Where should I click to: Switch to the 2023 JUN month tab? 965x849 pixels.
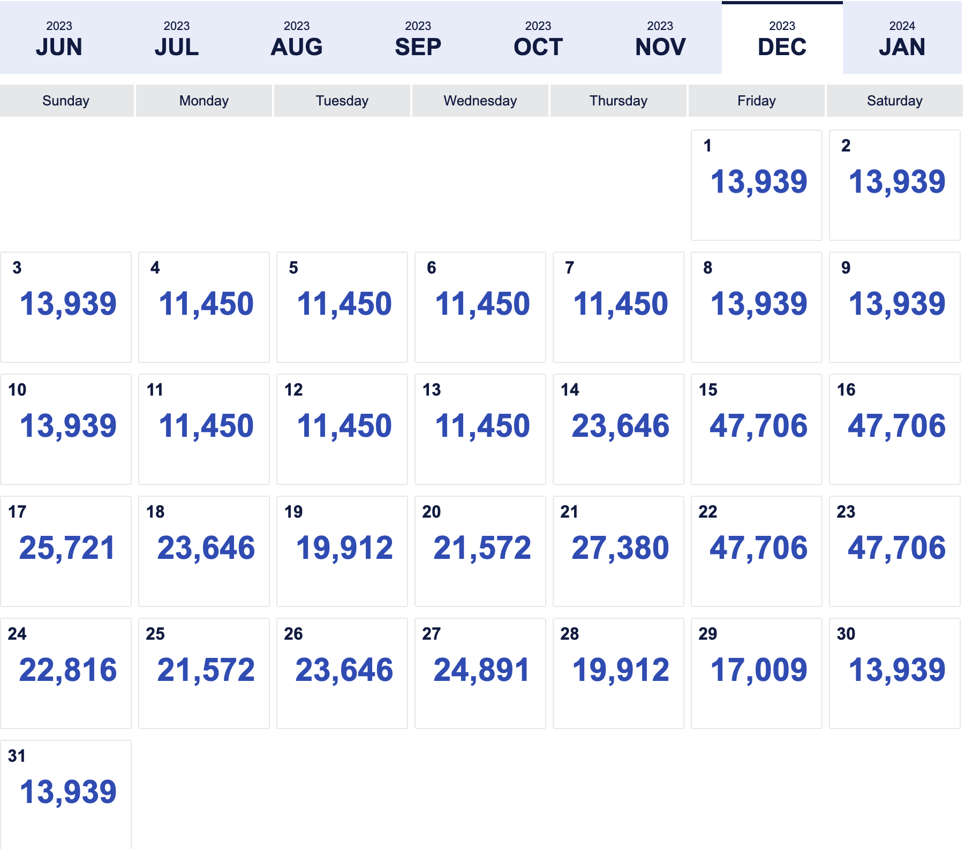tap(59, 38)
